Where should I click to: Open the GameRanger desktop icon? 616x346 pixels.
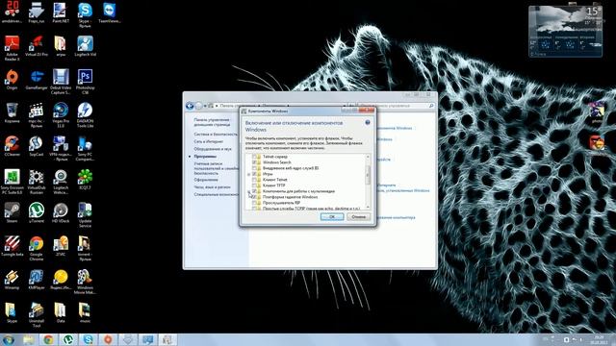click(x=37, y=80)
